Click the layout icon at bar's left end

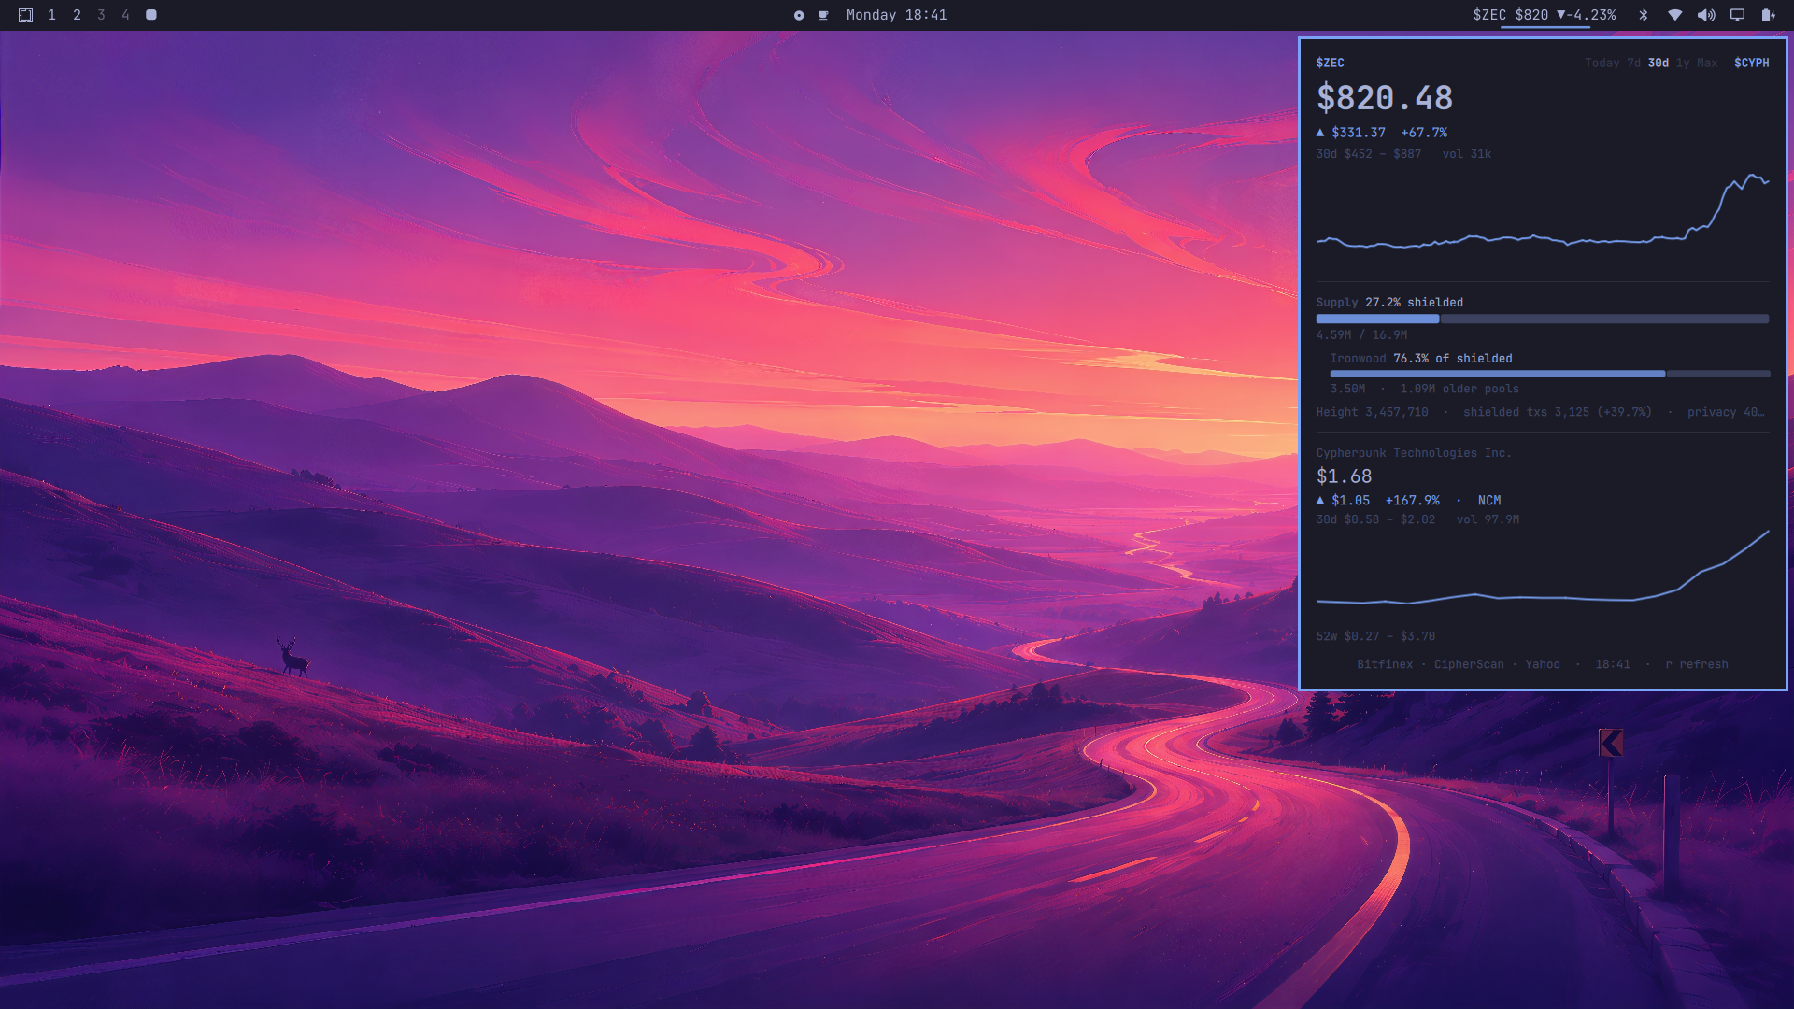tap(25, 15)
